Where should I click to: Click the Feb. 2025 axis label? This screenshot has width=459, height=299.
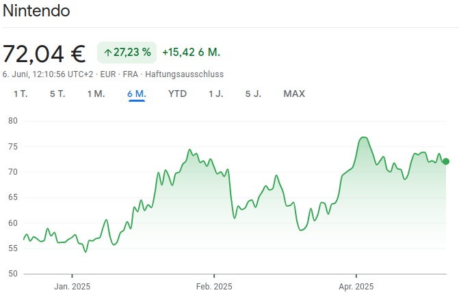click(x=214, y=287)
